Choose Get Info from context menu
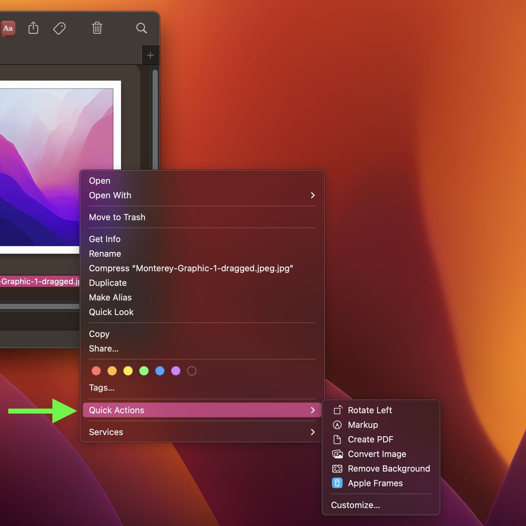 105,239
